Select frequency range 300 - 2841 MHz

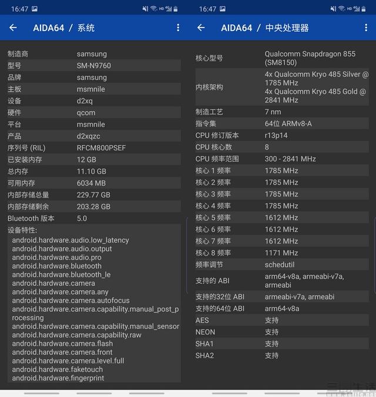tap(290, 159)
